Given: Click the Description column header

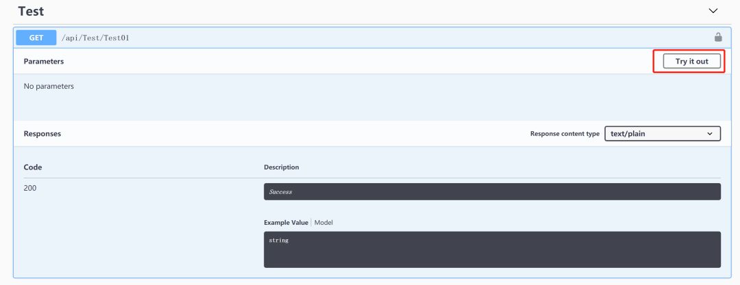Looking at the screenshot, I should pyautogui.click(x=281, y=167).
